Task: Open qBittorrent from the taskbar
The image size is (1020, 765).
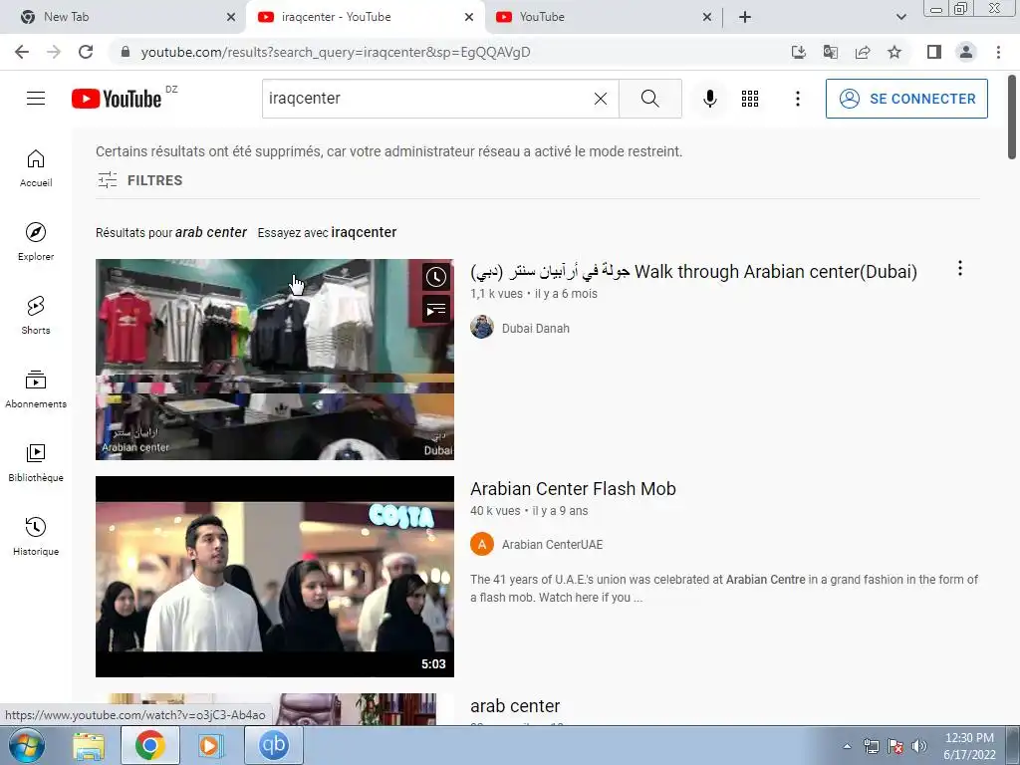Action: click(273, 745)
